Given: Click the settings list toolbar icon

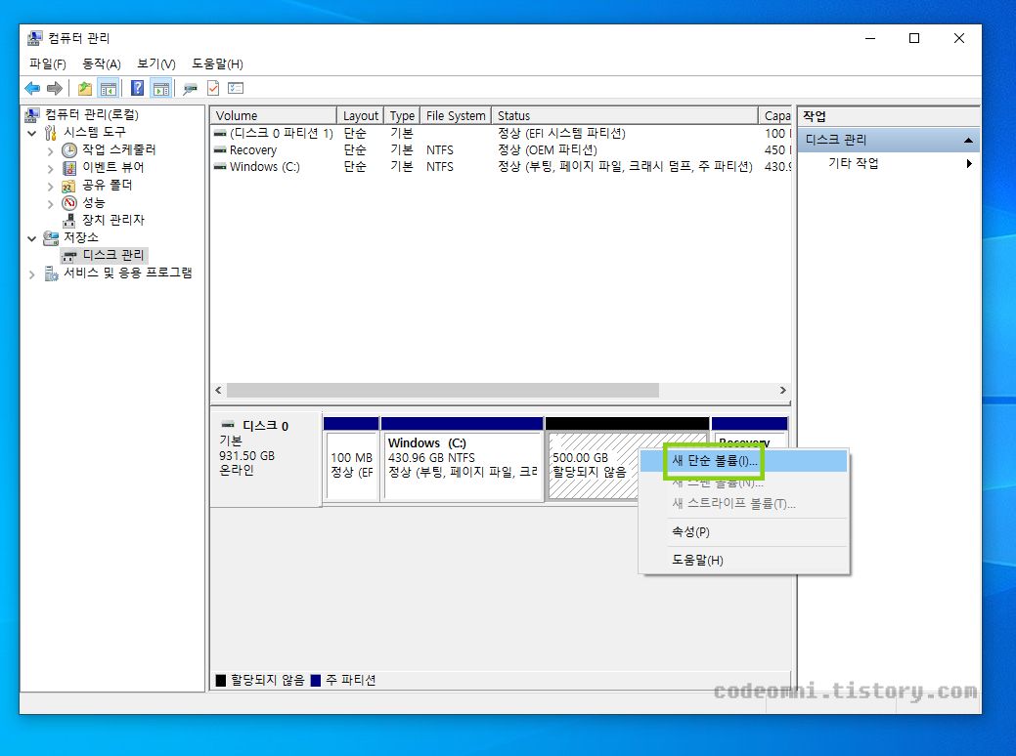Looking at the screenshot, I should (x=236, y=88).
